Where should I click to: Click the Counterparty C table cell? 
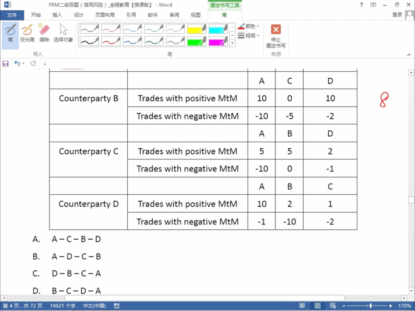[88, 160]
